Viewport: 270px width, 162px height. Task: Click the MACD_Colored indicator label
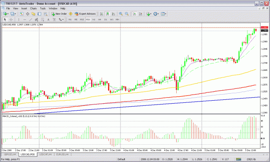click(x=24, y=116)
